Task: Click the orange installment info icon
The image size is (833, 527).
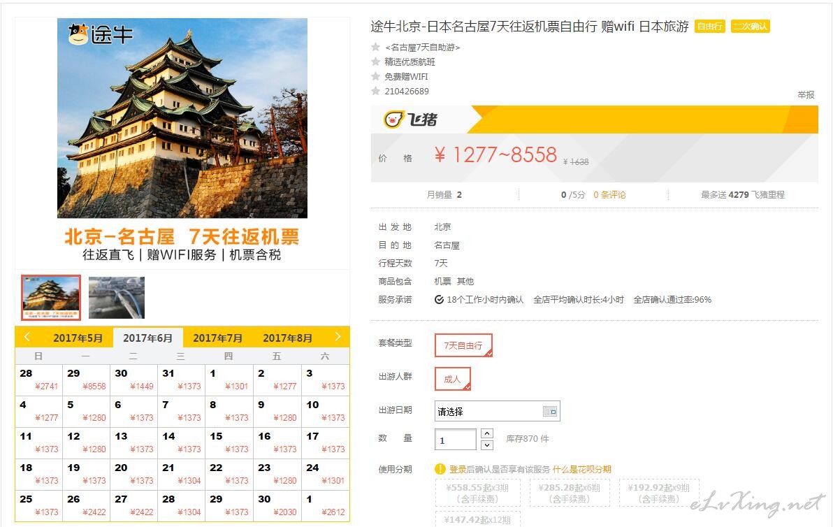Action: coord(440,469)
